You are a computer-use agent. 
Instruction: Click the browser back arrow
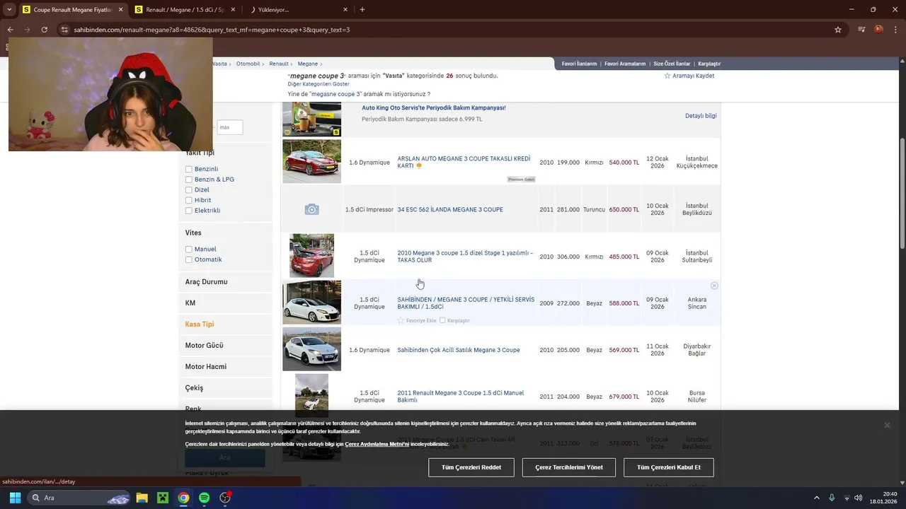pyautogui.click(x=10, y=30)
